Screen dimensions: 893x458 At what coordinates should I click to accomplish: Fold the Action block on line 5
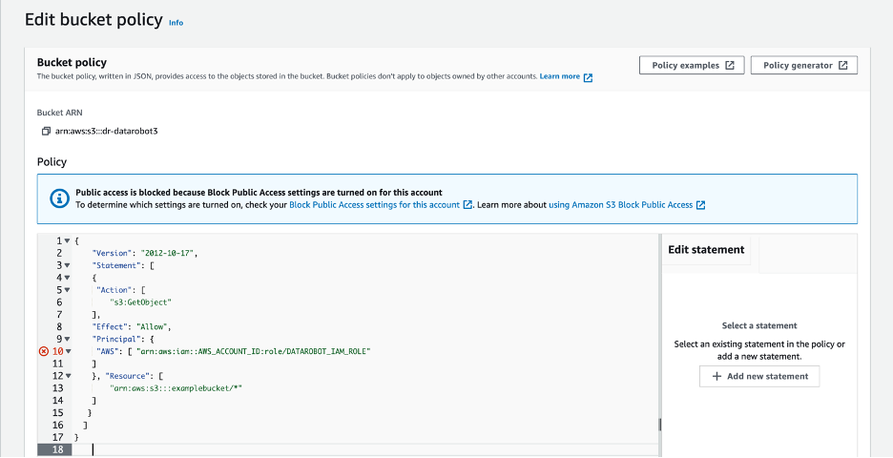(67, 290)
